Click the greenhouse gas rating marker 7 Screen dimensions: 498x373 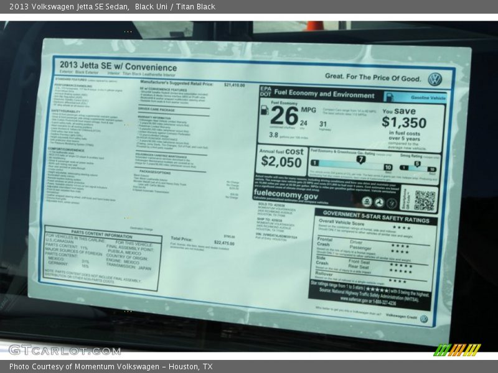click(x=360, y=160)
